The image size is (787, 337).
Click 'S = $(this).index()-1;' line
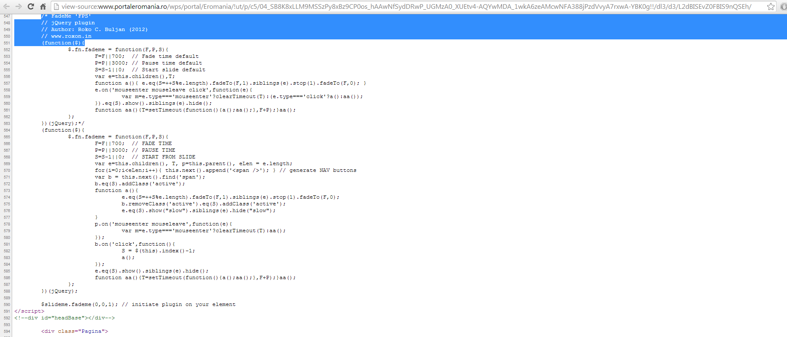pos(159,251)
